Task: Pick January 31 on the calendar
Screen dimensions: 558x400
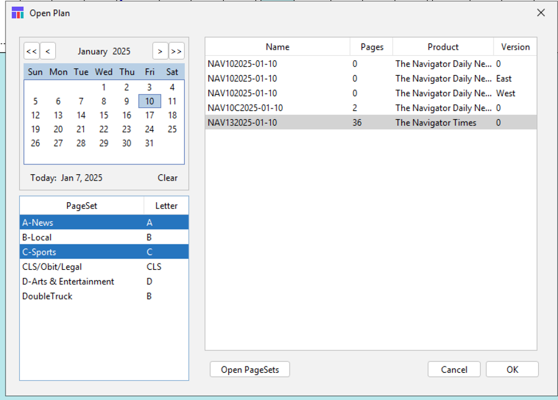Action: 149,143
